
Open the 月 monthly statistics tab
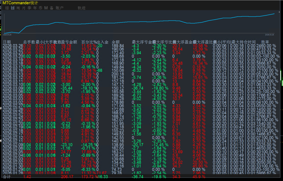pos(24,8)
